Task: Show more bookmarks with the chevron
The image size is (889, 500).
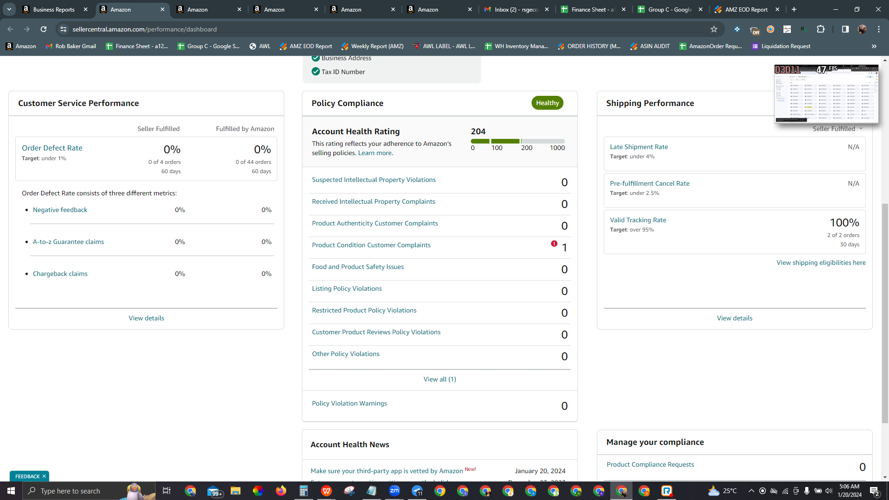Action: (x=874, y=46)
